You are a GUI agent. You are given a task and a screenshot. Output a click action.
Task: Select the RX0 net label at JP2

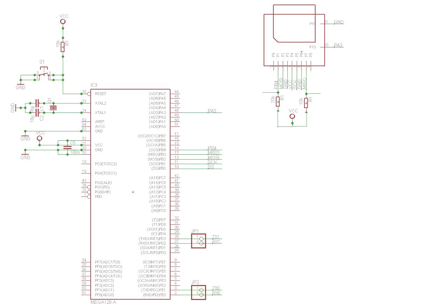click(216, 293)
